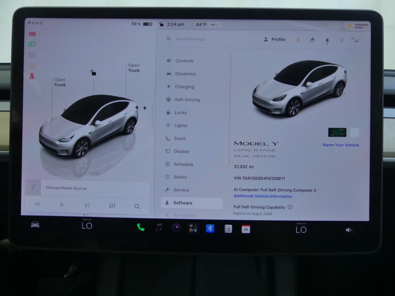
Task: Tap the passenger airbag status indicator
Action: tap(357, 26)
